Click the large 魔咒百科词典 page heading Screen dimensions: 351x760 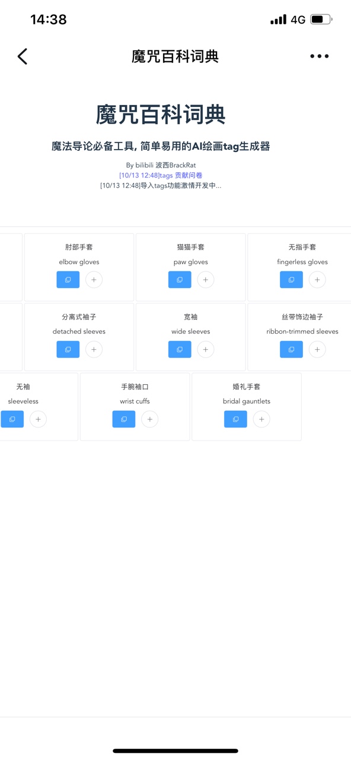tap(161, 114)
